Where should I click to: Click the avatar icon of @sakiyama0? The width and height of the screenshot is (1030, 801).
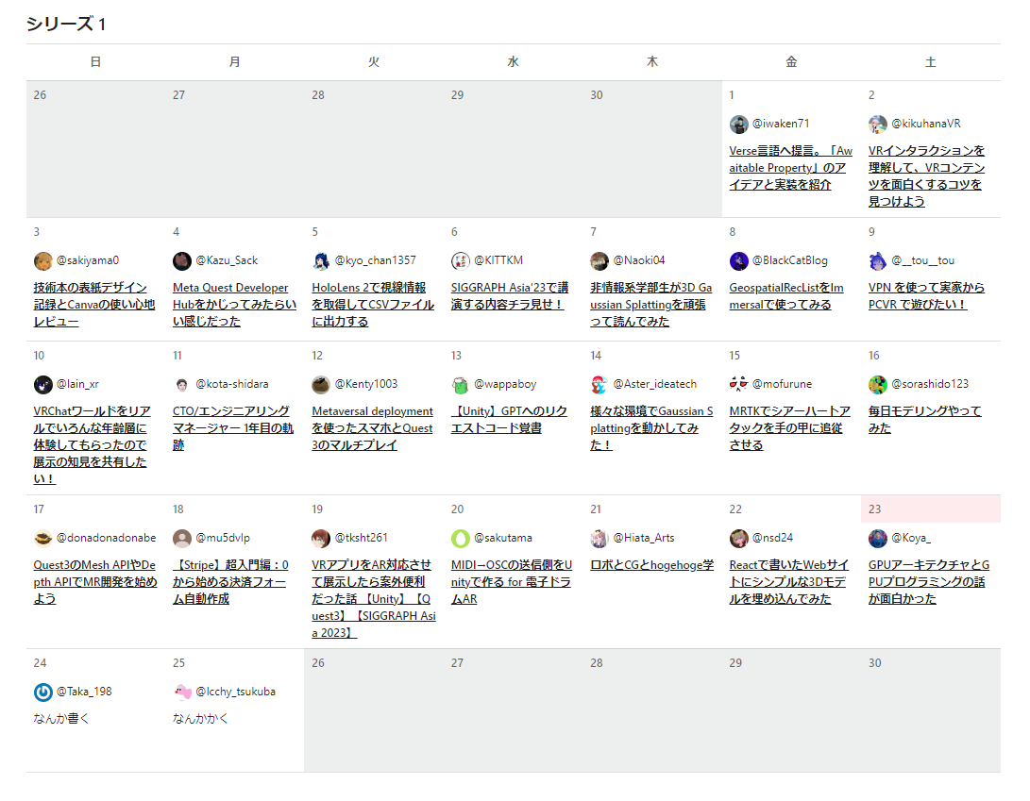point(42,261)
